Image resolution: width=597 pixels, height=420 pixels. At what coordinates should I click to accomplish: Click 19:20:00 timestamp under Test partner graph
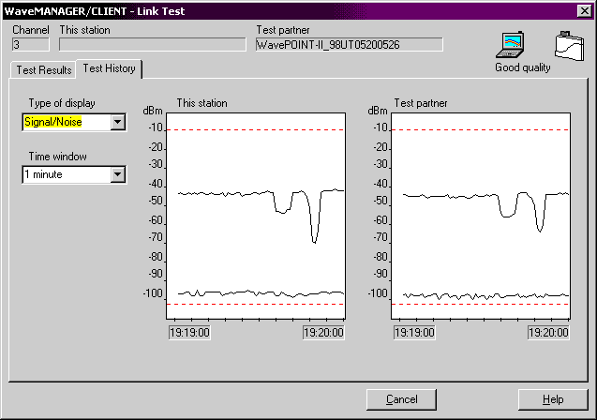pyautogui.click(x=548, y=331)
